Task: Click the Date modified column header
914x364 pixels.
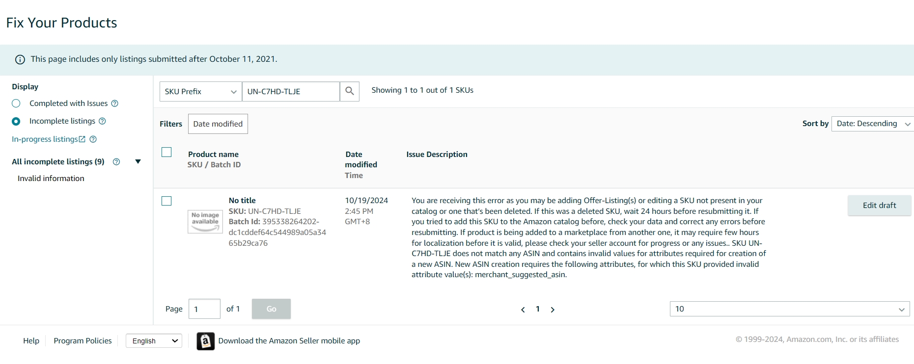Action: (361, 160)
